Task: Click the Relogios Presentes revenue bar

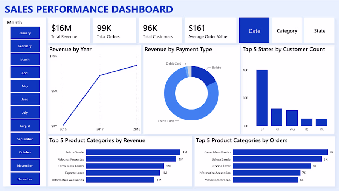Action: [x=131, y=159]
